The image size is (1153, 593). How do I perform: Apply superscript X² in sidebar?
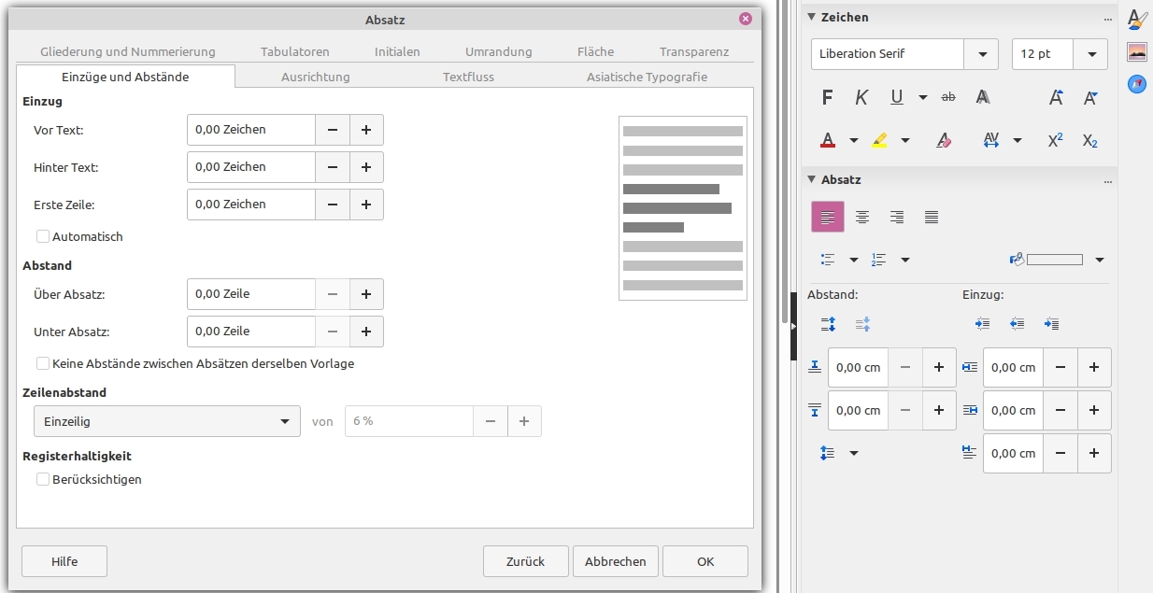tap(1056, 140)
